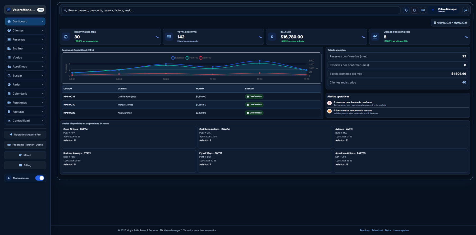Click the orange document expiry alert icon

[329, 111]
